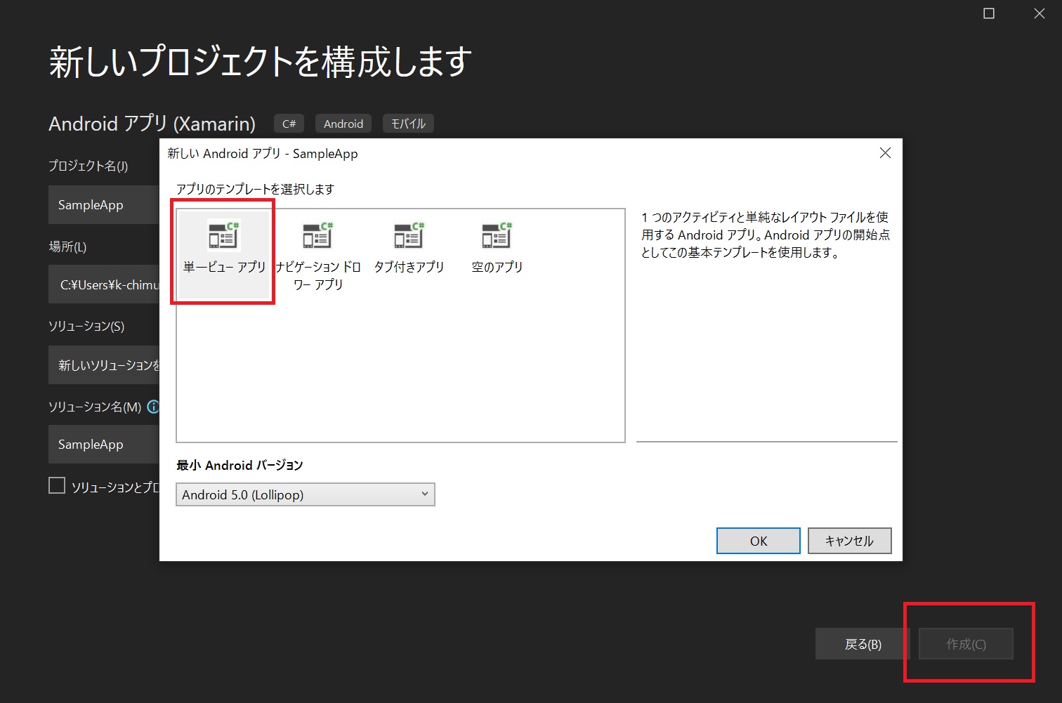The image size is (1062, 703).
Task: Click the Android アプリ (Xamarin) heading
Action: point(152,124)
